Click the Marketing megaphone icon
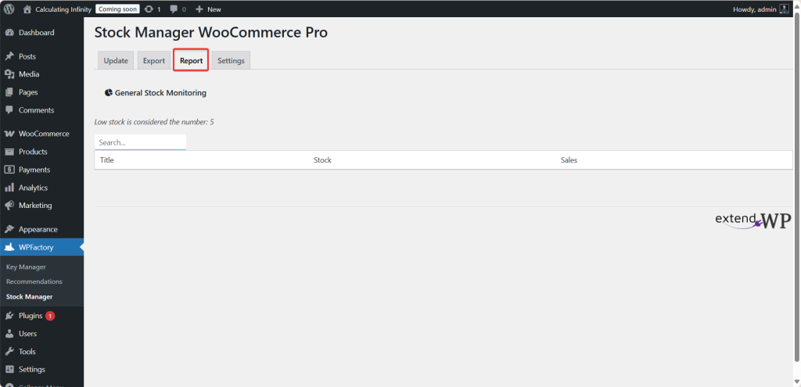The height and width of the screenshot is (387, 801). click(9, 206)
